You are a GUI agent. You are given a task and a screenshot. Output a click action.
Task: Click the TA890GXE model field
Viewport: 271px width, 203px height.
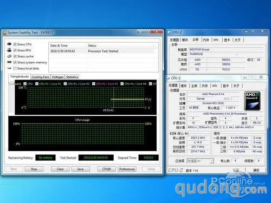tap(212, 54)
